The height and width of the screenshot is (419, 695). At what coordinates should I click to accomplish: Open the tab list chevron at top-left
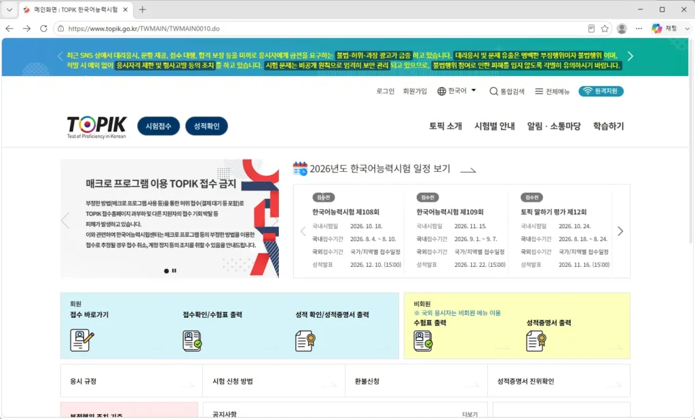[10, 10]
